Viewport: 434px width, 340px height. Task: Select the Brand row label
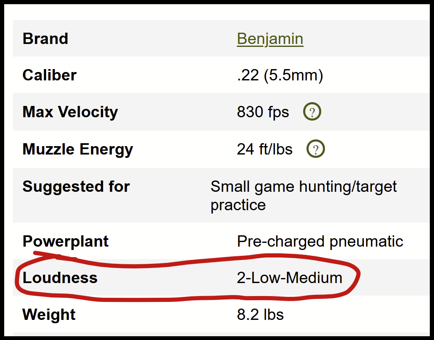click(45, 39)
